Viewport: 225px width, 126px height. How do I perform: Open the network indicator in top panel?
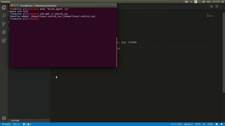click(x=191, y=2)
